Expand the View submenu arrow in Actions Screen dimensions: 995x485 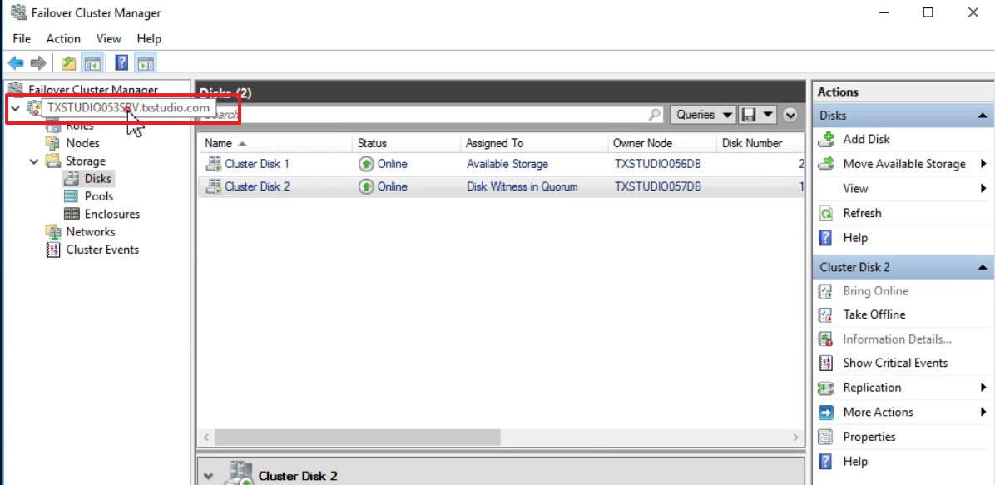983,189
